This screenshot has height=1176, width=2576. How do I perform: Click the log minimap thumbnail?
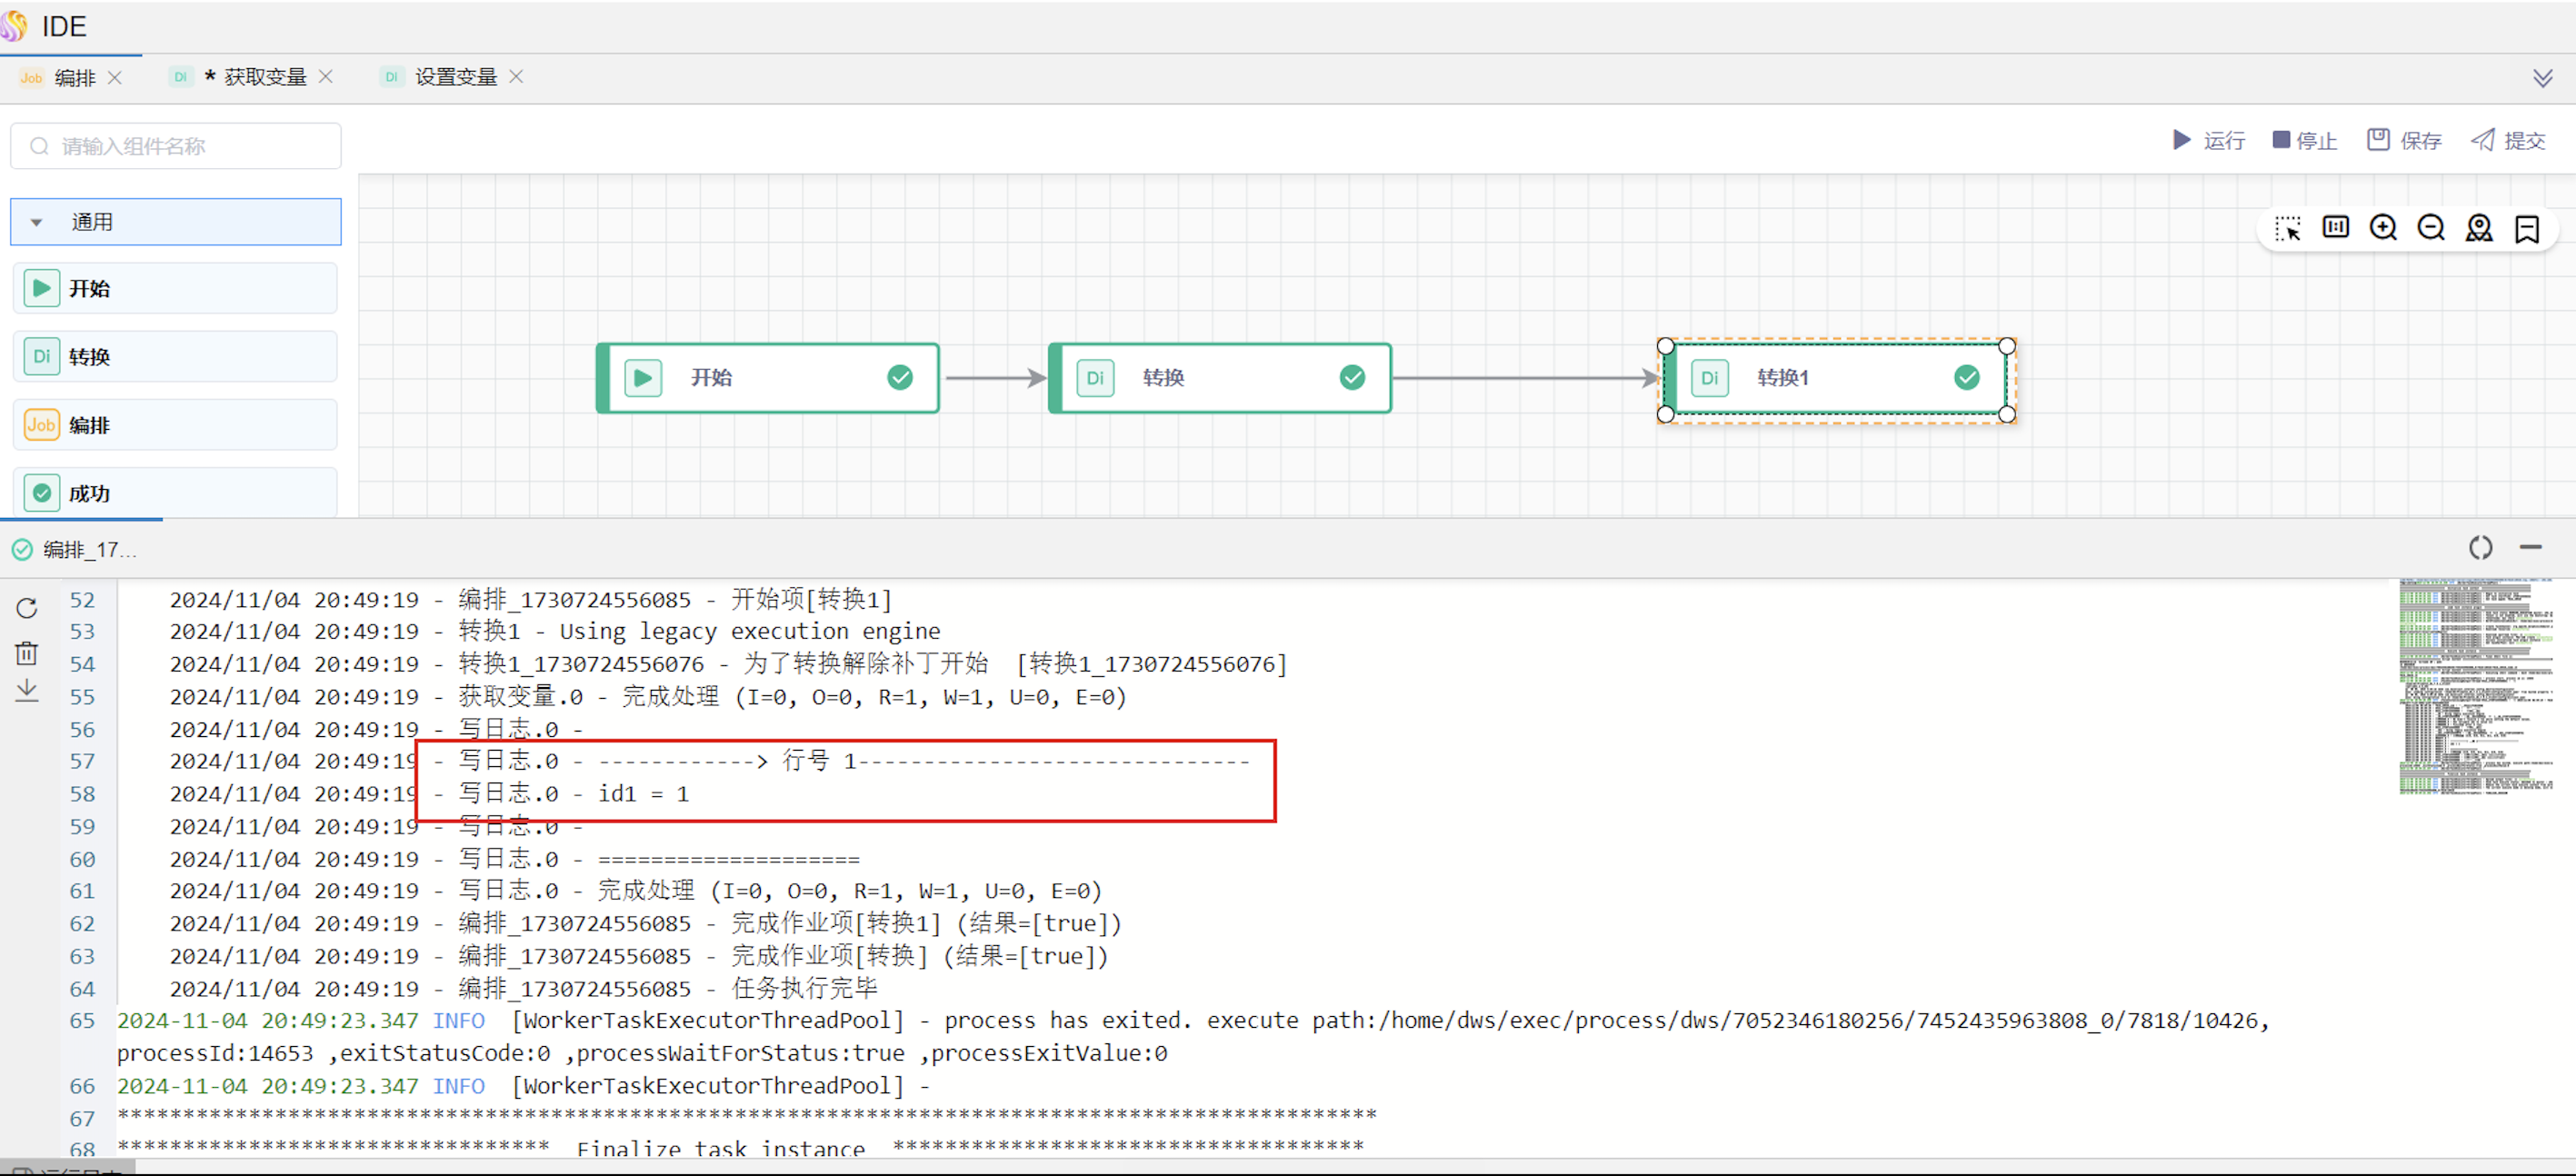[x=2475, y=686]
